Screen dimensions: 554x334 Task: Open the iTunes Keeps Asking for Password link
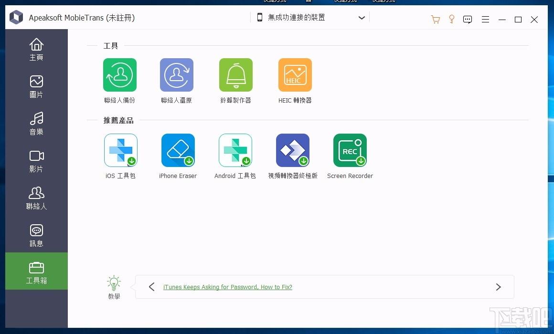coord(227,287)
